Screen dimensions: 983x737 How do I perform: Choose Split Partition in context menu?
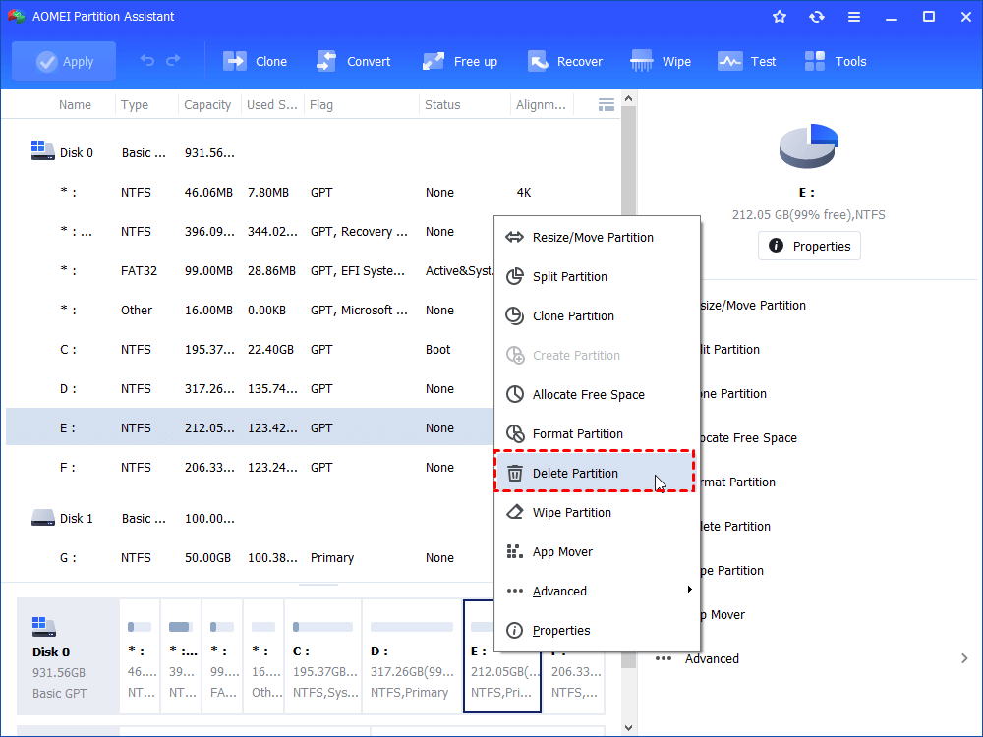tap(597, 277)
